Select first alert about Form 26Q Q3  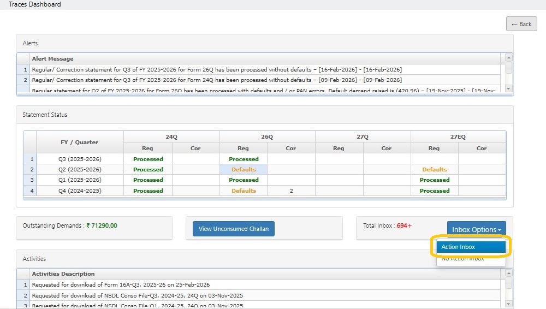click(217, 70)
